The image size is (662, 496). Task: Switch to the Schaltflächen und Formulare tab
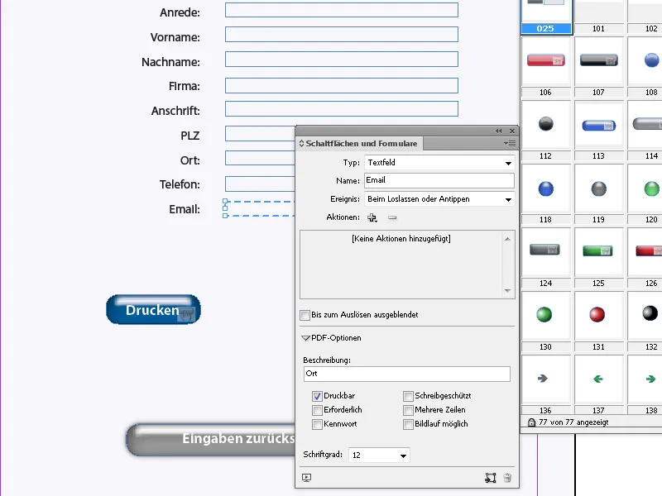(360, 143)
